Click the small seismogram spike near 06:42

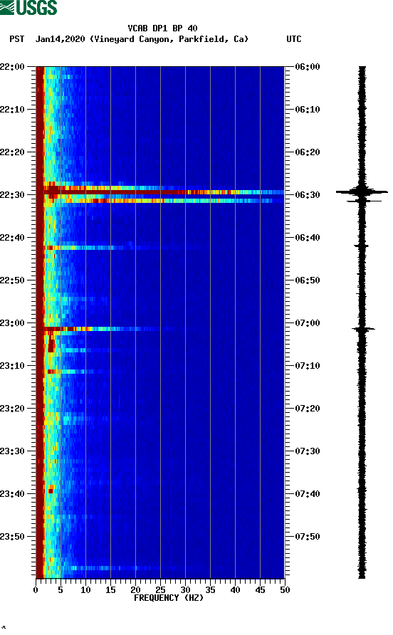tap(362, 246)
